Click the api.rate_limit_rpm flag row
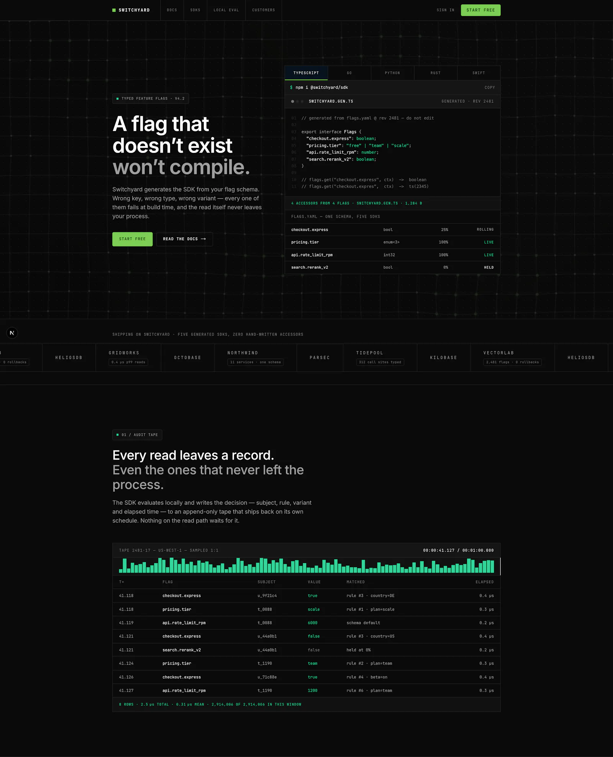613x757 pixels. (392, 255)
